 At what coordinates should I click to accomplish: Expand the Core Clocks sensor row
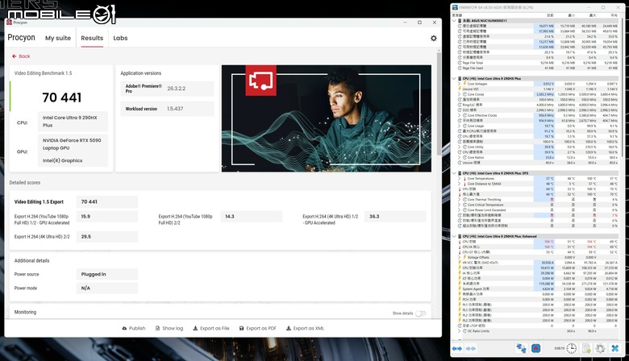point(460,94)
